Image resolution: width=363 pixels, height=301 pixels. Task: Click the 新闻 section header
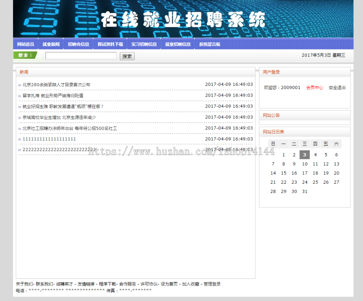pos(24,72)
